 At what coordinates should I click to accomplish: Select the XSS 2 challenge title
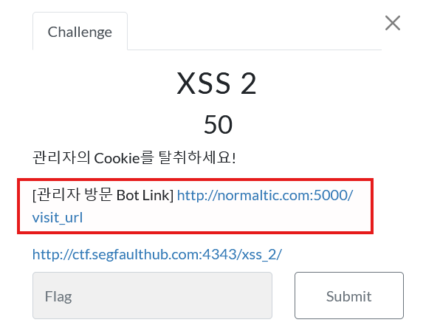click(x=216, y=83)
